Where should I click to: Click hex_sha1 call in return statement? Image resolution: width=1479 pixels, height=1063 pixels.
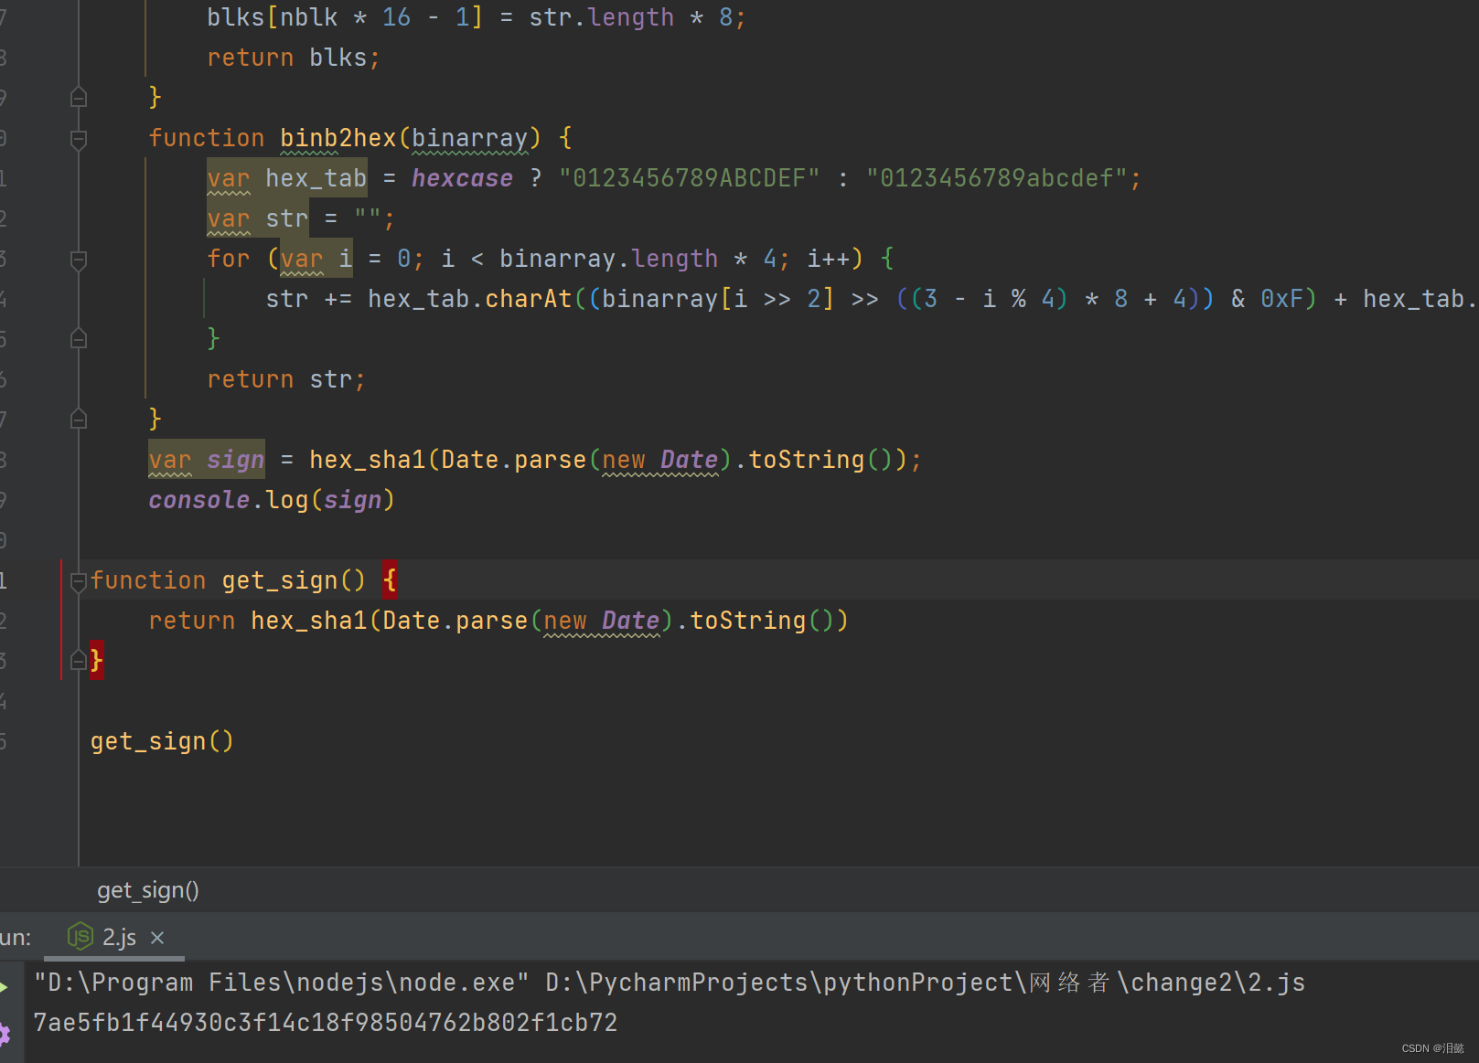coord(308,621)
